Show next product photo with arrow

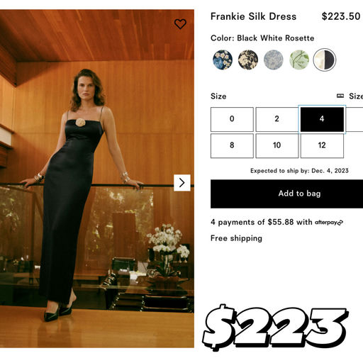coord(182,183)
